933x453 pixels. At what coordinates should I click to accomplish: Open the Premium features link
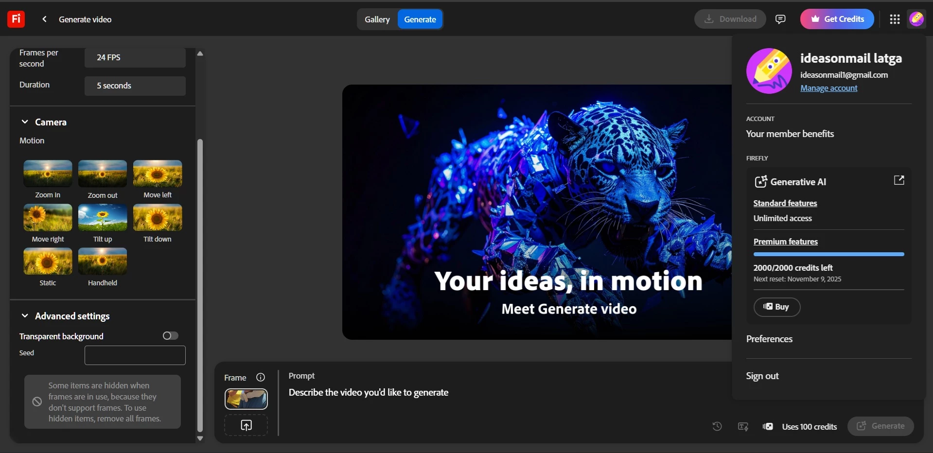pyautogui.click(x=786, y=242)
